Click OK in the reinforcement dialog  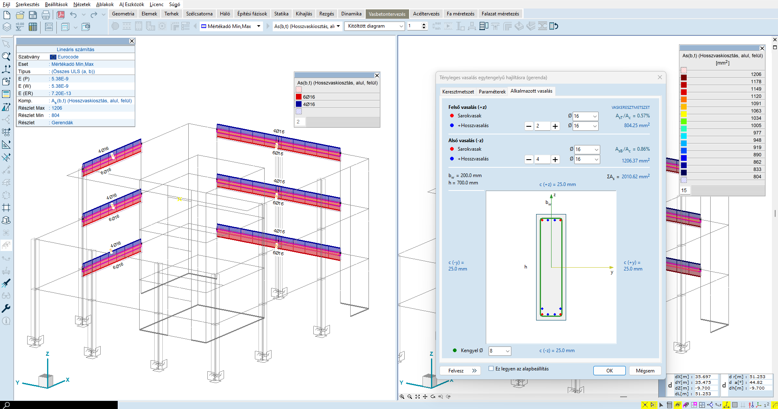(610, 371)
